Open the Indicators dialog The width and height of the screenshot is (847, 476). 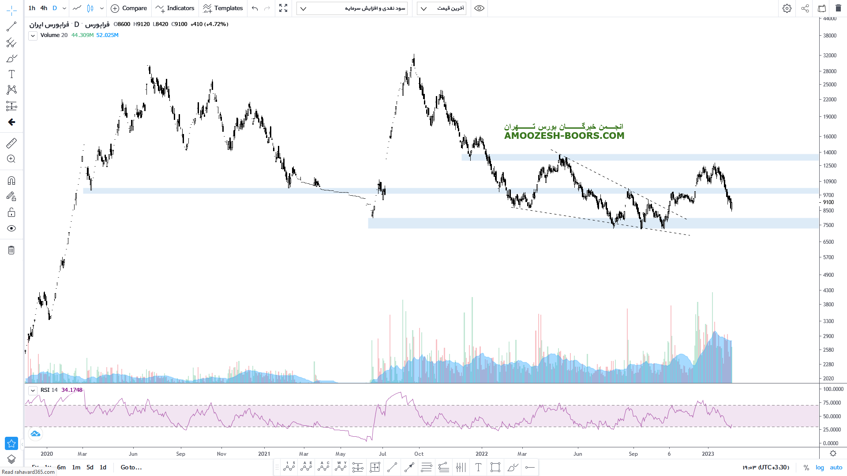click(x=175, y=8)
